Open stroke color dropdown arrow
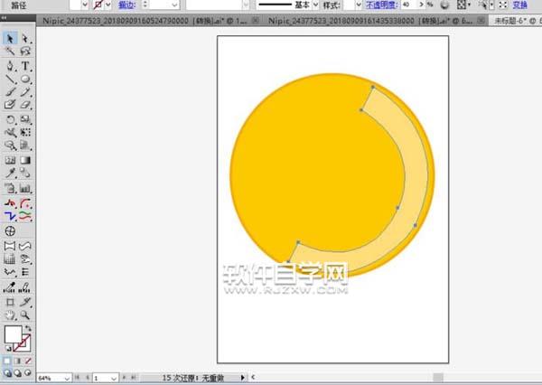542x385 pixels. click(108, 5)
